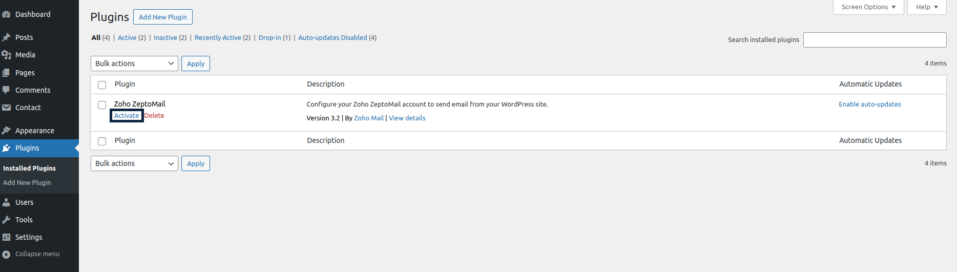The width and height of the screenshot is (957, 272).
Task: Check the Zoho ZeptoMail plugin checkbox
Action: (x=102, y=105)
